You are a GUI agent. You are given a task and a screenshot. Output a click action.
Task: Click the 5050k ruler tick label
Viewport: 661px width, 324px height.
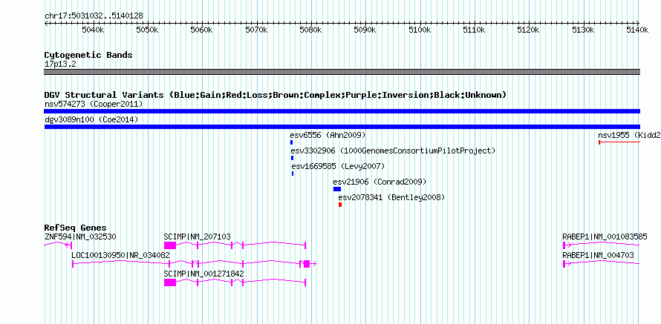pyautogui.click(x=147, y=30)
